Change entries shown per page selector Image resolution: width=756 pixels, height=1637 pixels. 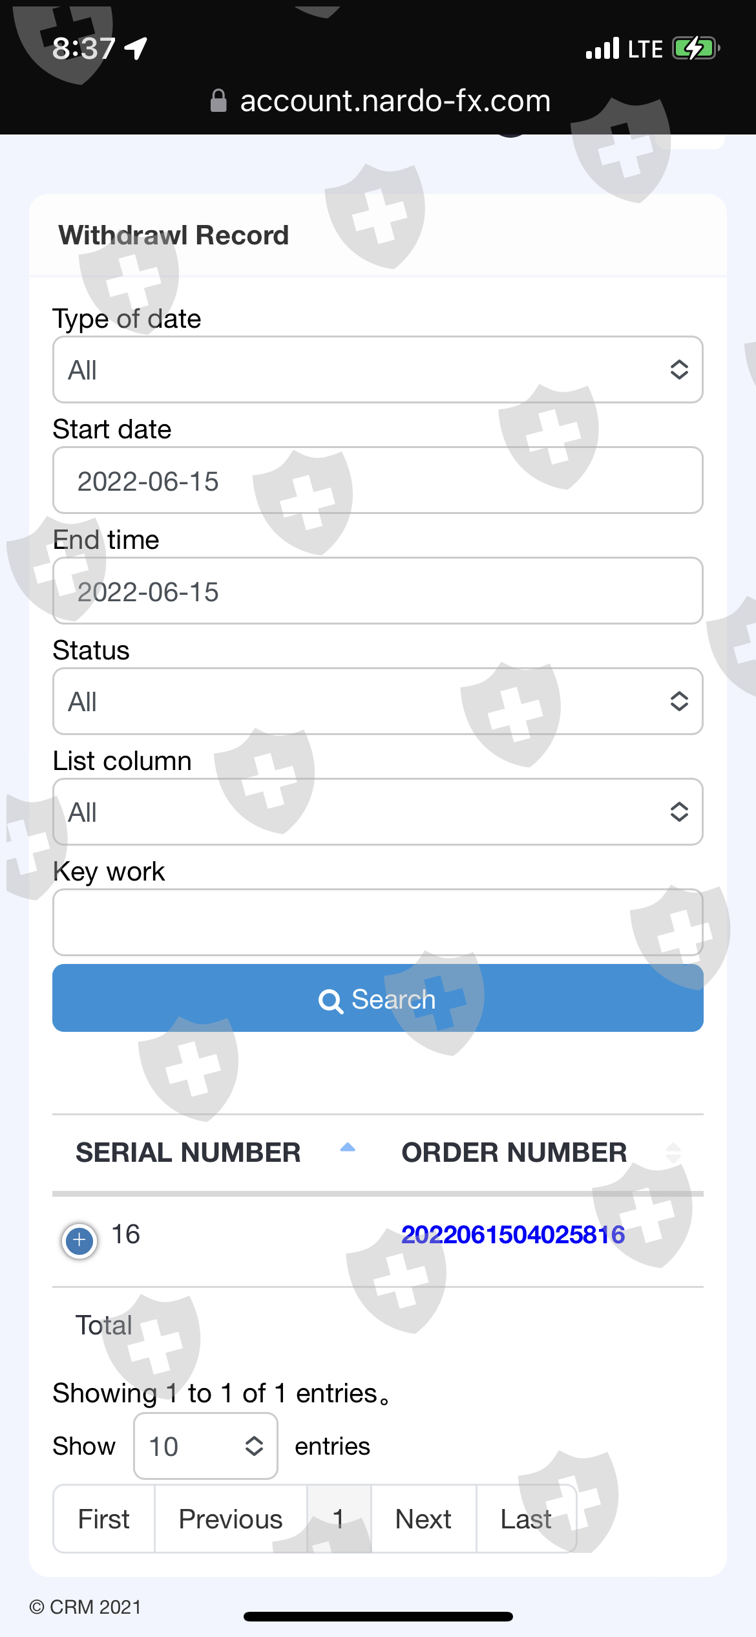click(x=205, y=1446)
